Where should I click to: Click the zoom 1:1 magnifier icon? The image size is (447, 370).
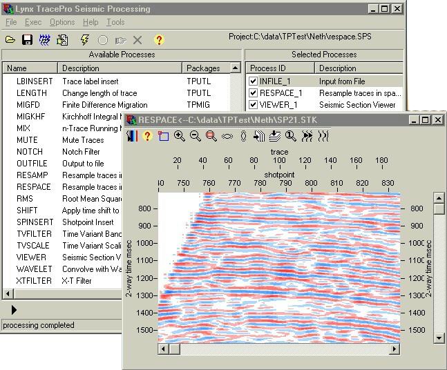coord(291,136)
